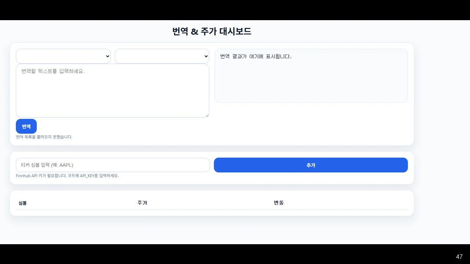This screenshot has height=264, width=470.
Task: Click the 번역 결과 placeholder message
Action: [x=256, y=56]
